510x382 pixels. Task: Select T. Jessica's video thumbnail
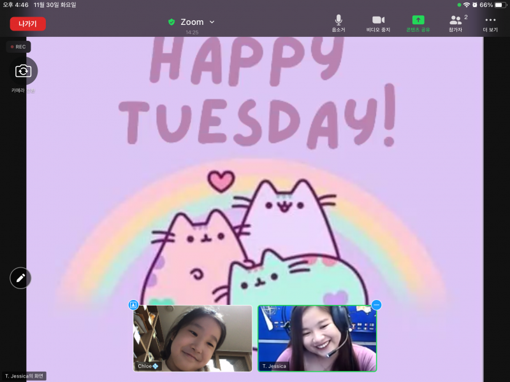click(317, 337)
